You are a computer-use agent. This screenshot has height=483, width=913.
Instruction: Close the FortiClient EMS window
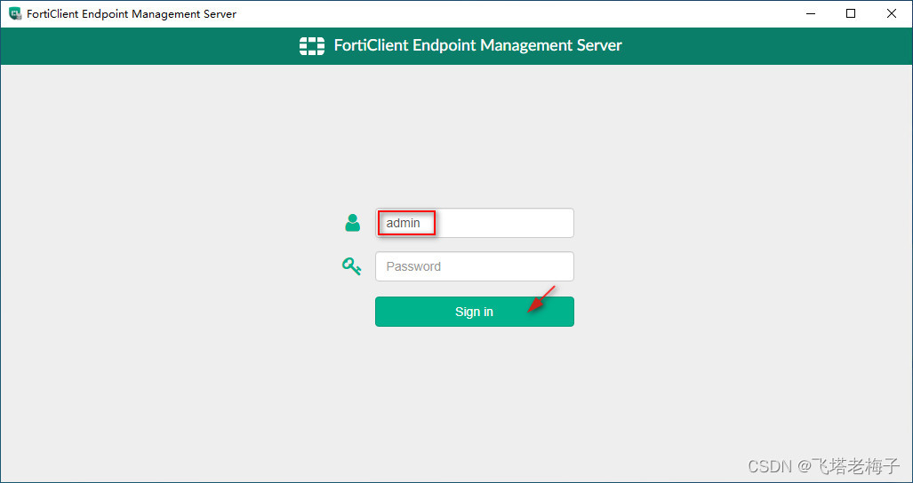892,13
